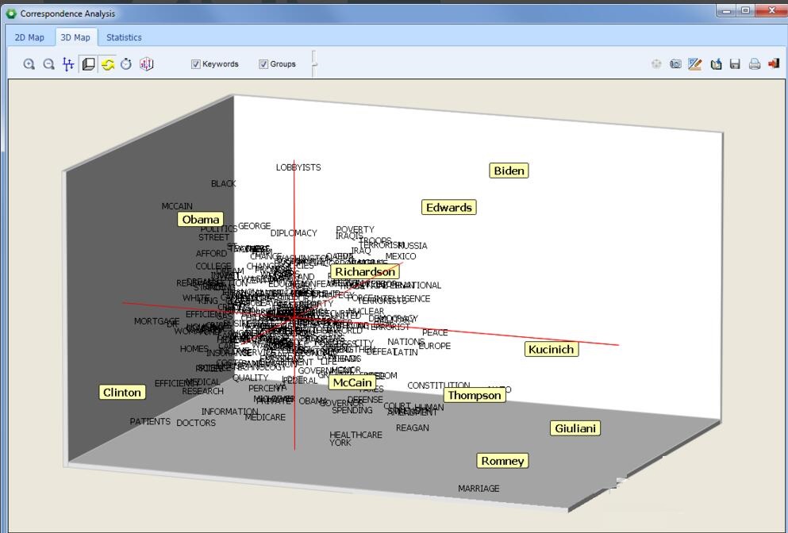The height and width of the screenshot is (533, 788).
Task: Click the MORTGAGE keyword
Action: tap(157, 321)
